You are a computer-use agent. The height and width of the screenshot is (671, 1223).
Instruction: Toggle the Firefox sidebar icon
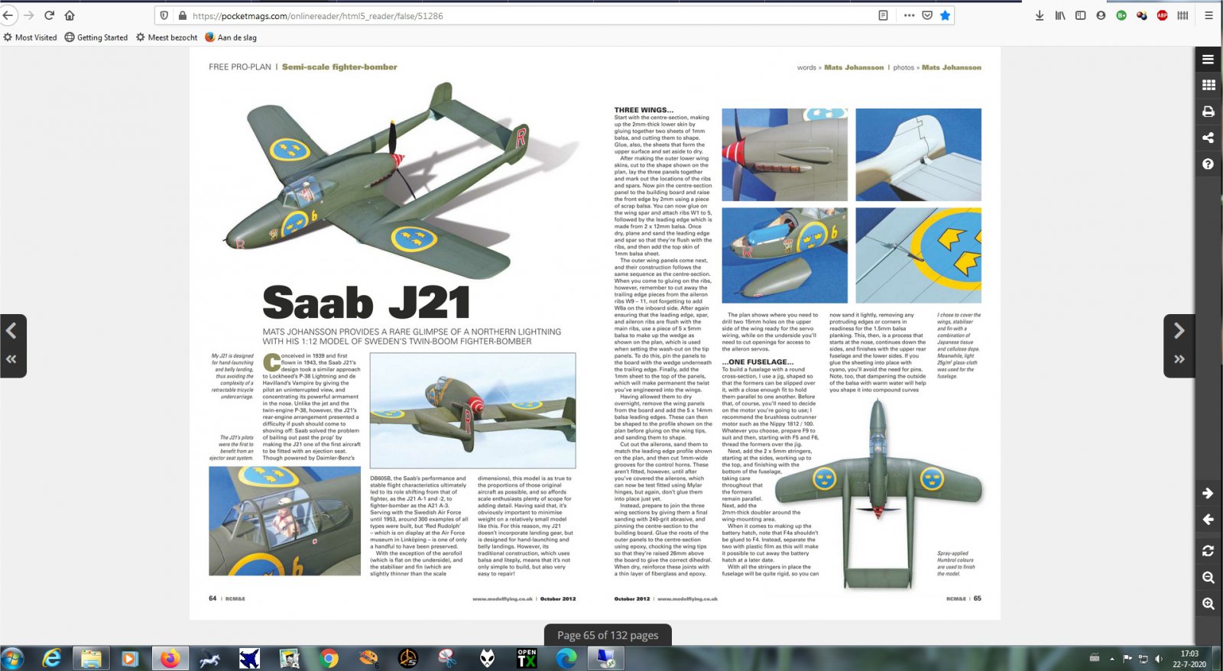(1080, 15)
